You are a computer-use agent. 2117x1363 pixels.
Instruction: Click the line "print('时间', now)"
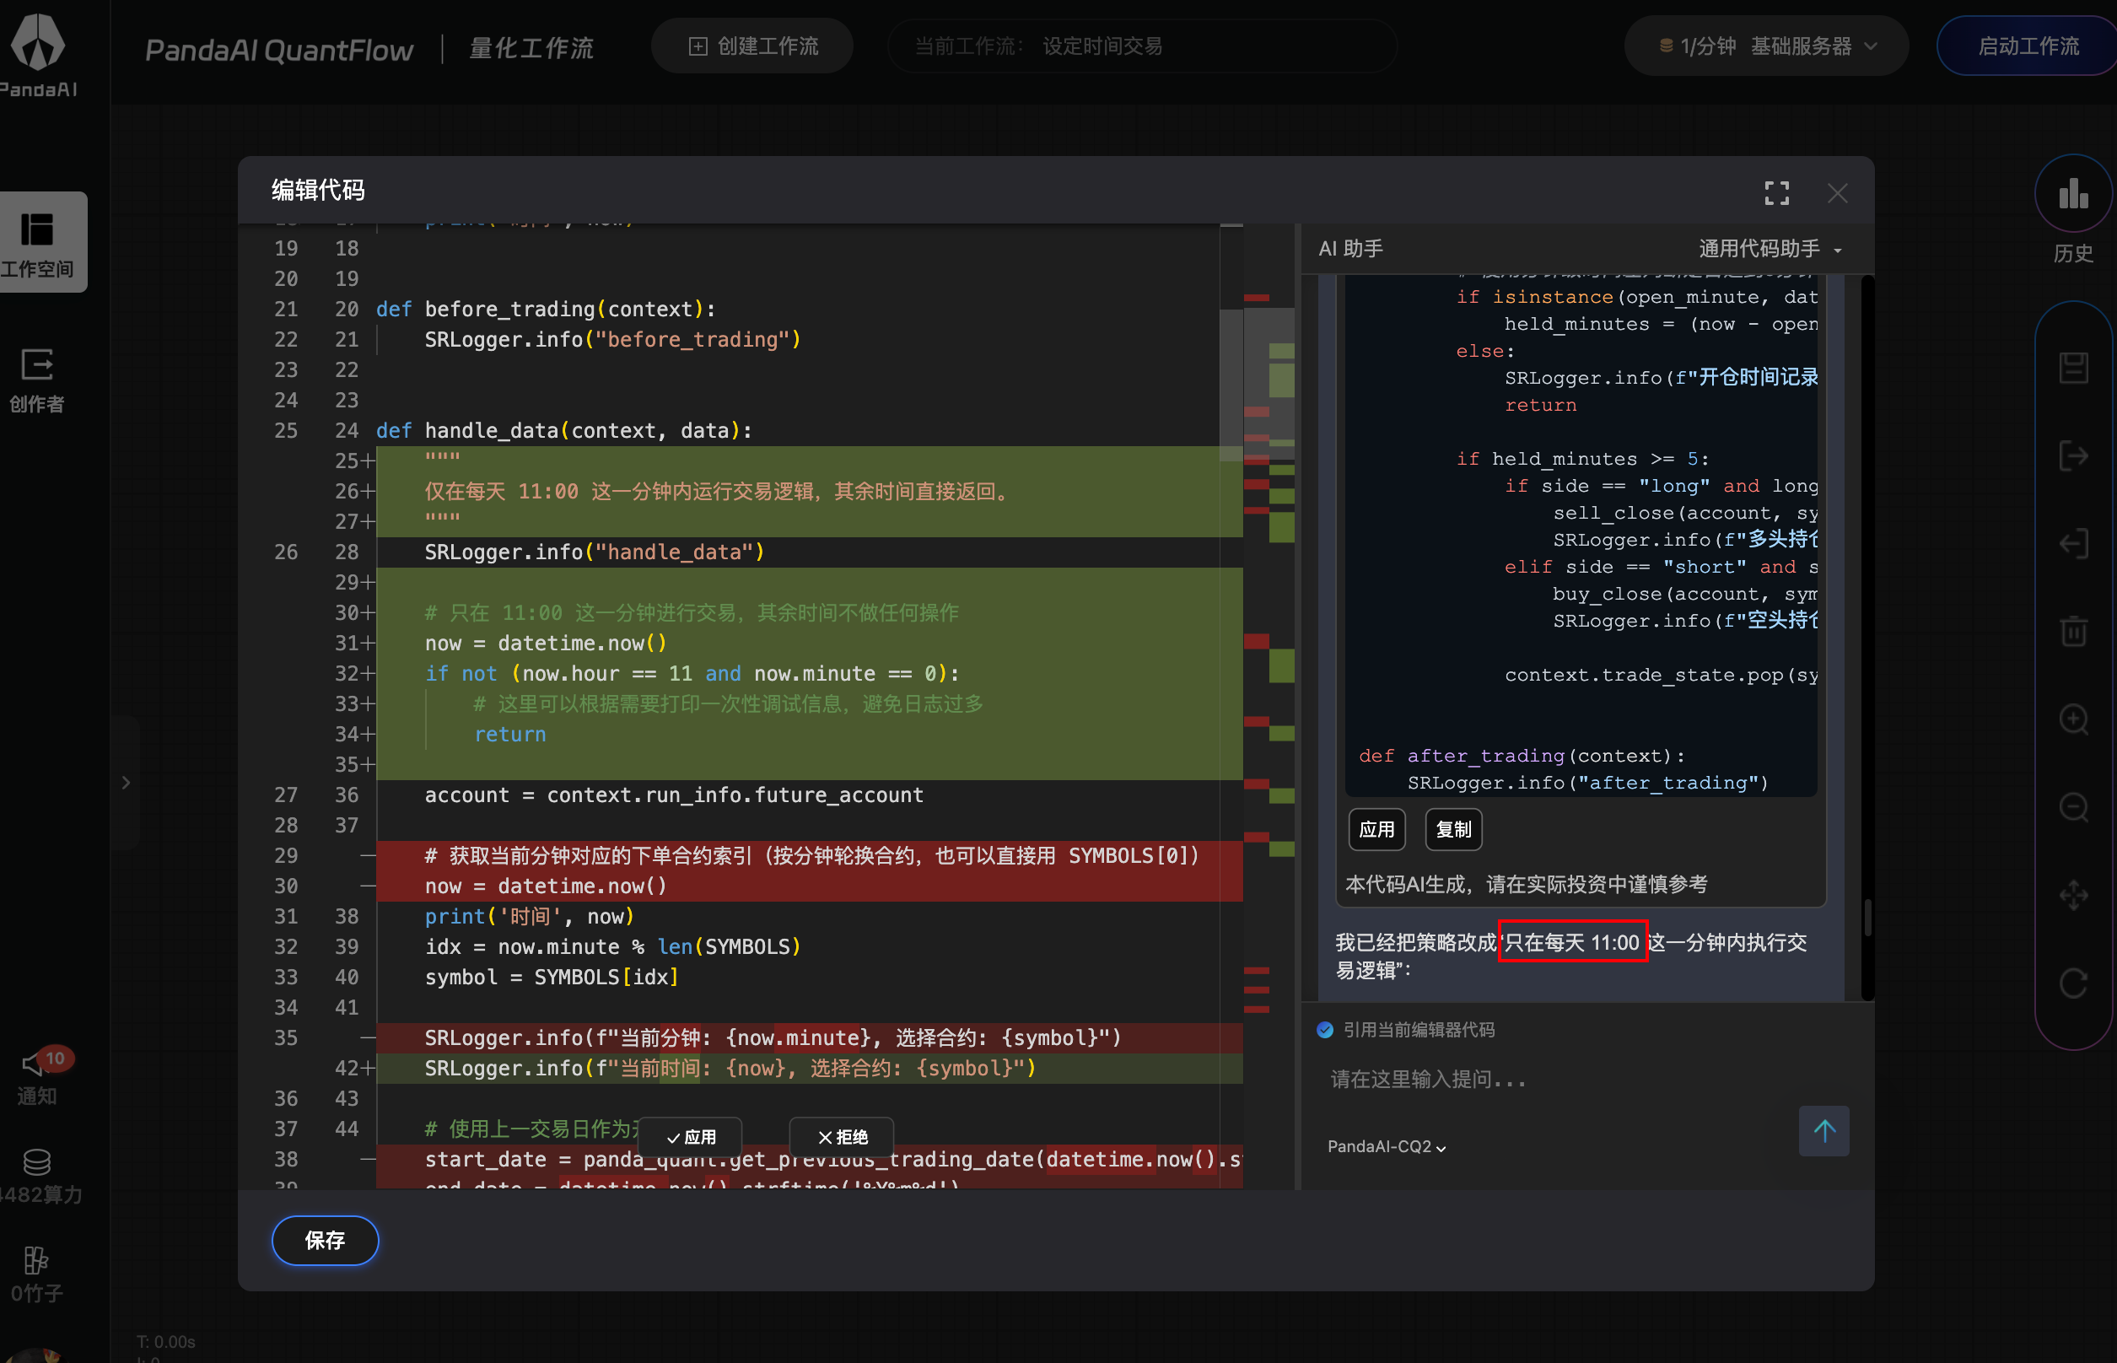point(530,916)
